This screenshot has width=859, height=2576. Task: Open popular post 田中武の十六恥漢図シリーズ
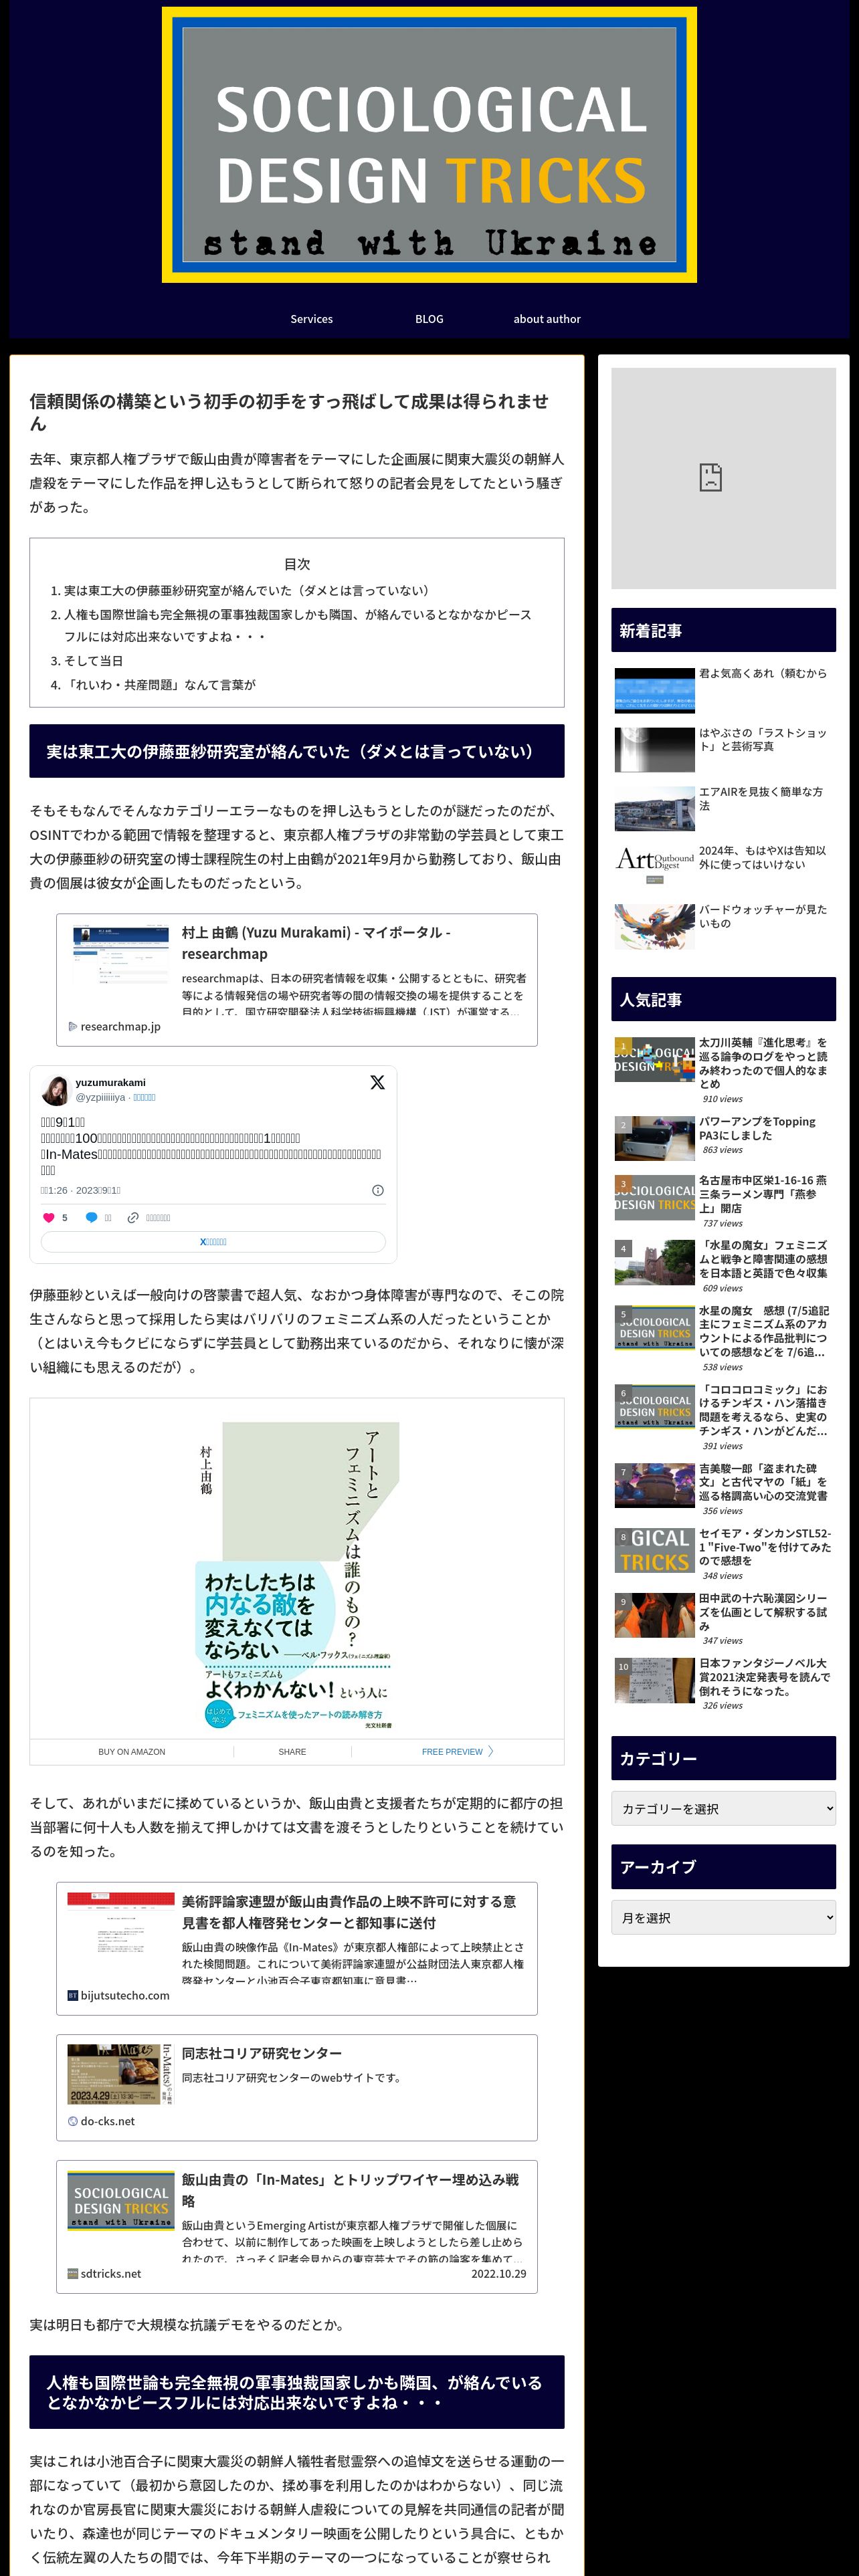pyautogui.click(x=763, y=1611)
